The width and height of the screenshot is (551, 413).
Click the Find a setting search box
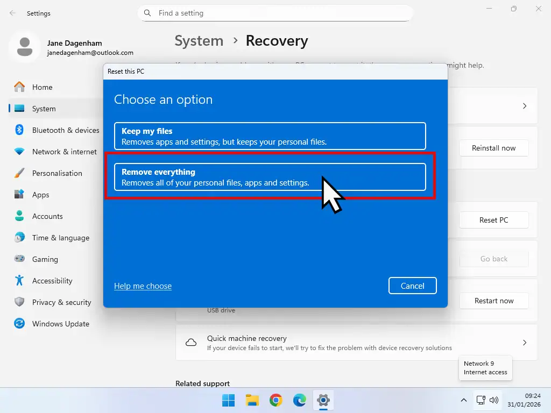pyautogui.click(x=275, y=13)
